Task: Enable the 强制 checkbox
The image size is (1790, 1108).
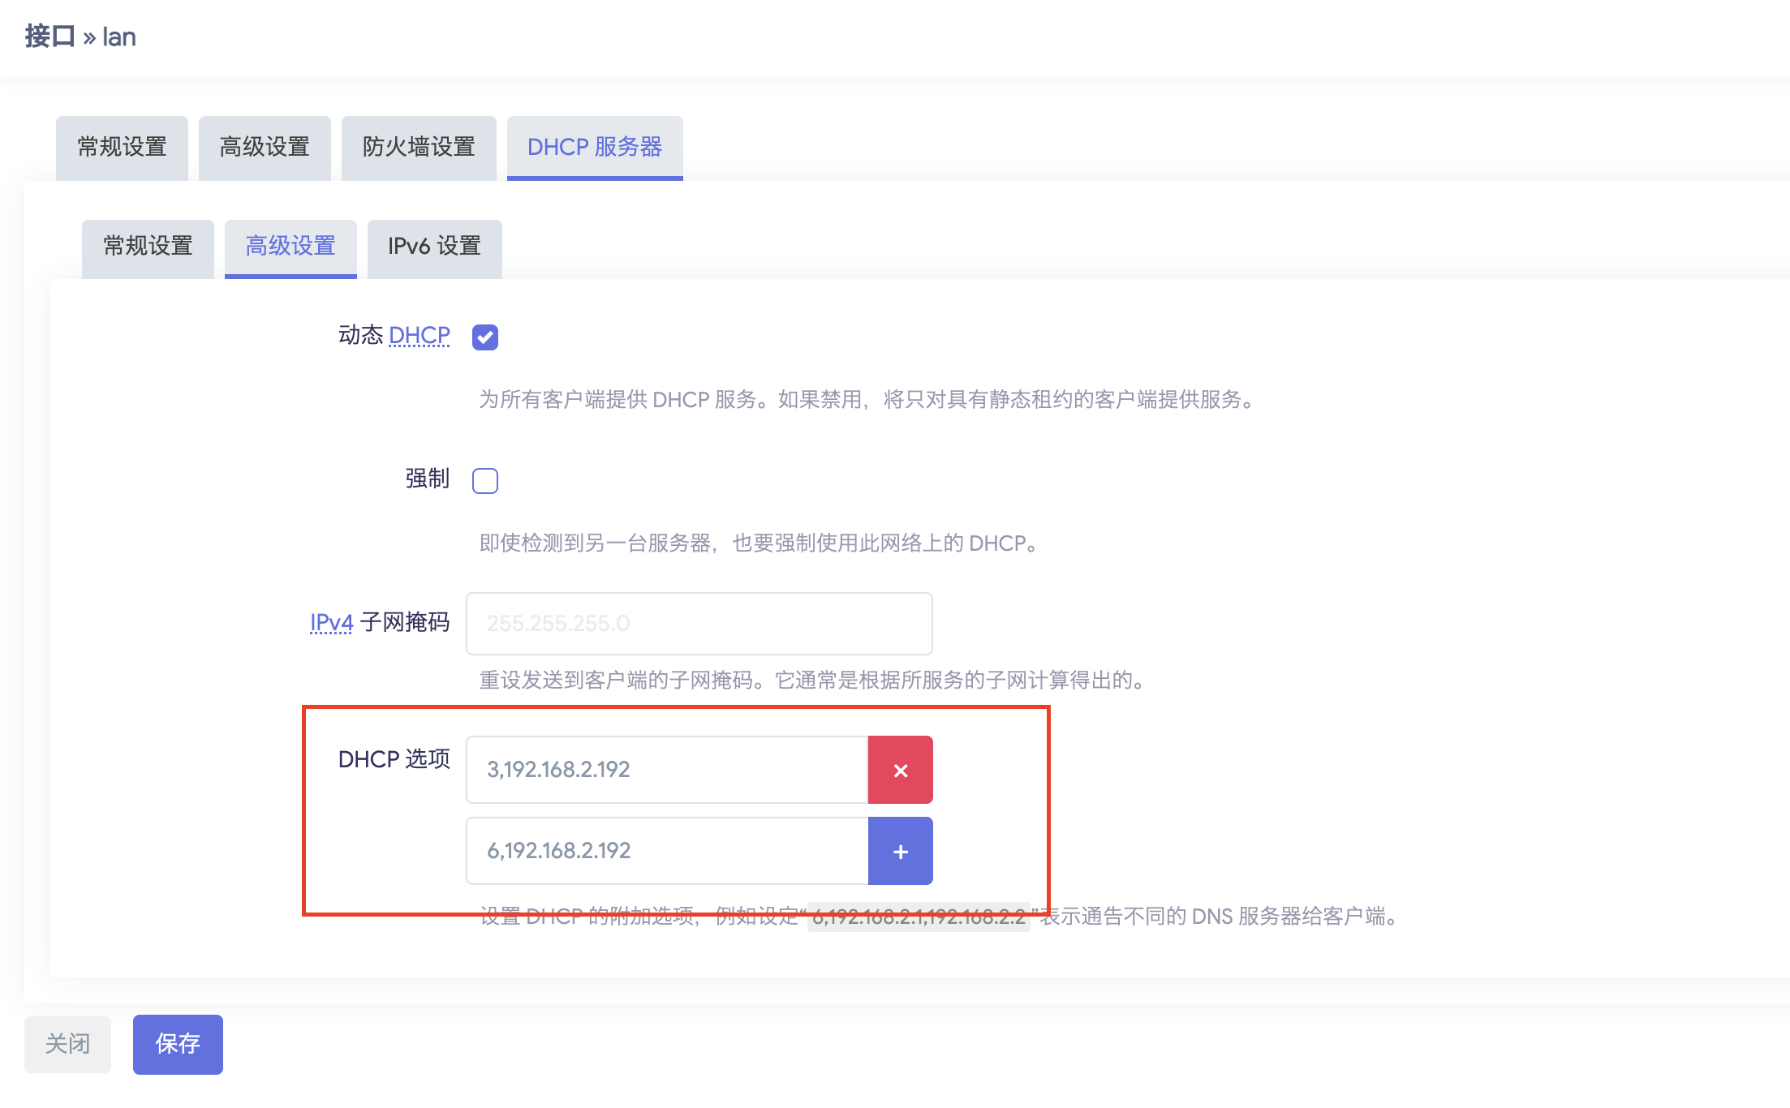Action: 485,481
